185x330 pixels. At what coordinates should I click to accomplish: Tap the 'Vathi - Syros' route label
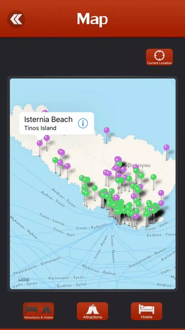tap(25, 285)
